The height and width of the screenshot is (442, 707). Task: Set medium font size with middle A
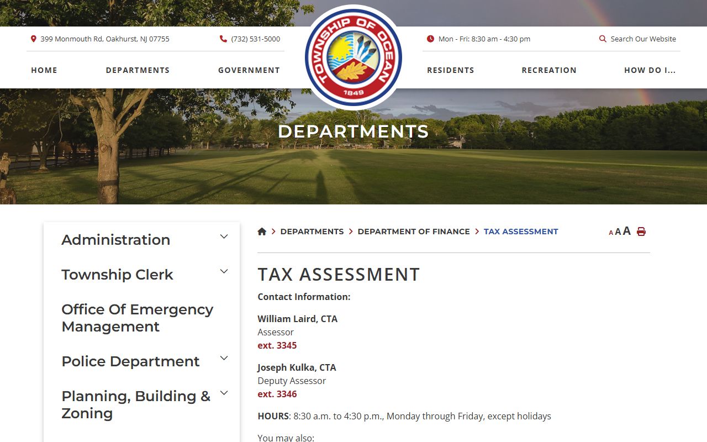click(x=618, y=232)
